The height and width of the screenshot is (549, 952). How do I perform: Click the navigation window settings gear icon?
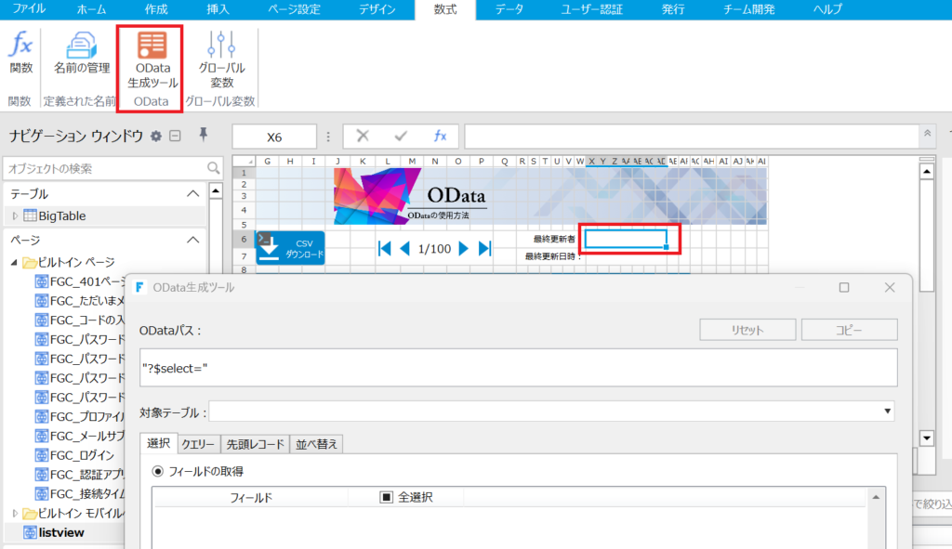coord(156,137)
